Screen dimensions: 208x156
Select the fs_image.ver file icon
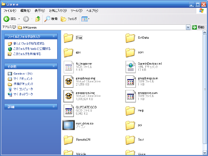pos(69,67)
